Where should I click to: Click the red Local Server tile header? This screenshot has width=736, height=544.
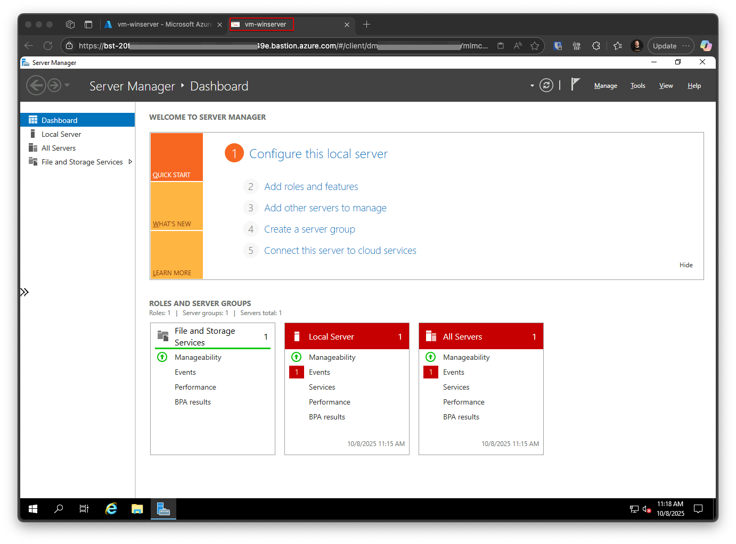[347, 336]
